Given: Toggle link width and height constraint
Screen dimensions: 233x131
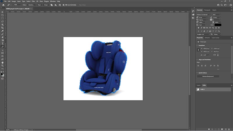Looking at the screenshot, I should point(198,50).
